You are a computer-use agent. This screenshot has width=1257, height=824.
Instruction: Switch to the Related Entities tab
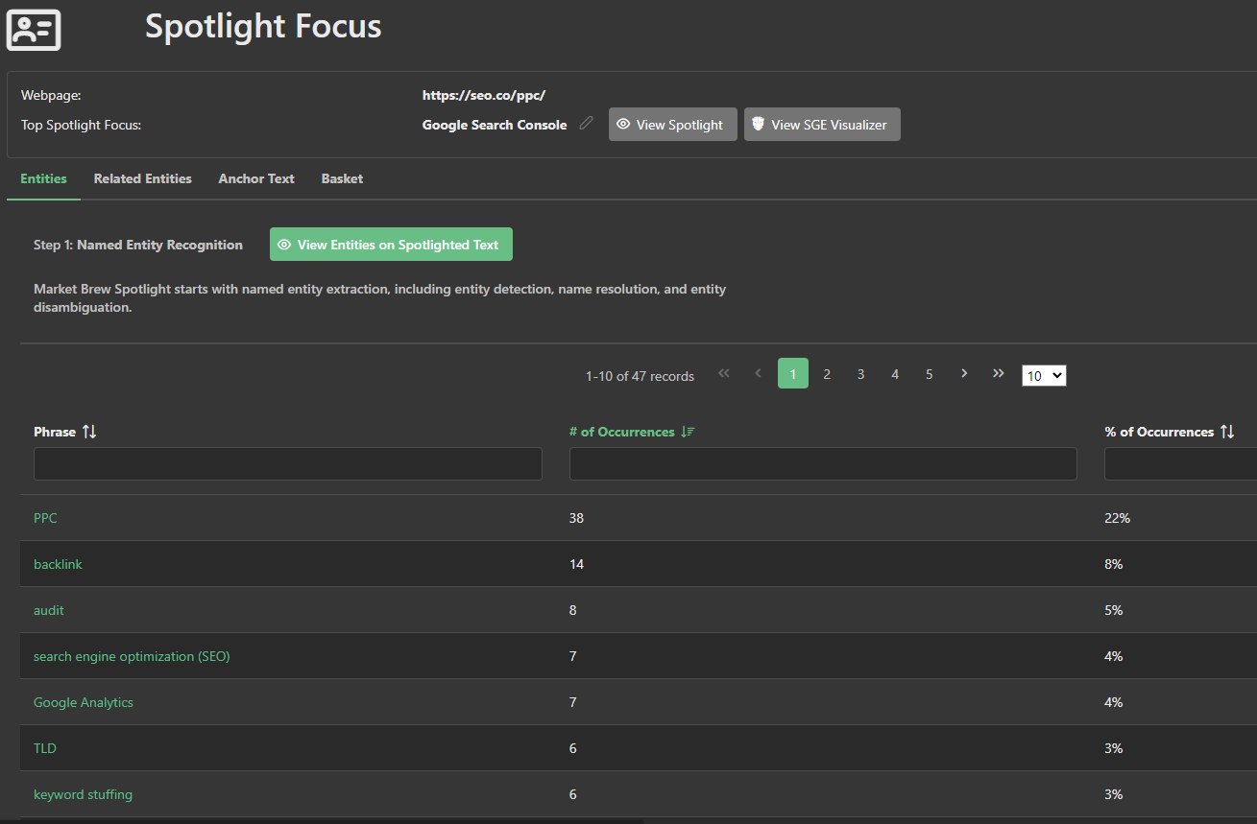pos(142,178)
